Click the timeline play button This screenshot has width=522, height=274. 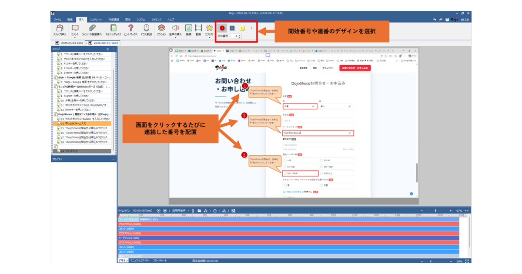(x=159, y=211)
